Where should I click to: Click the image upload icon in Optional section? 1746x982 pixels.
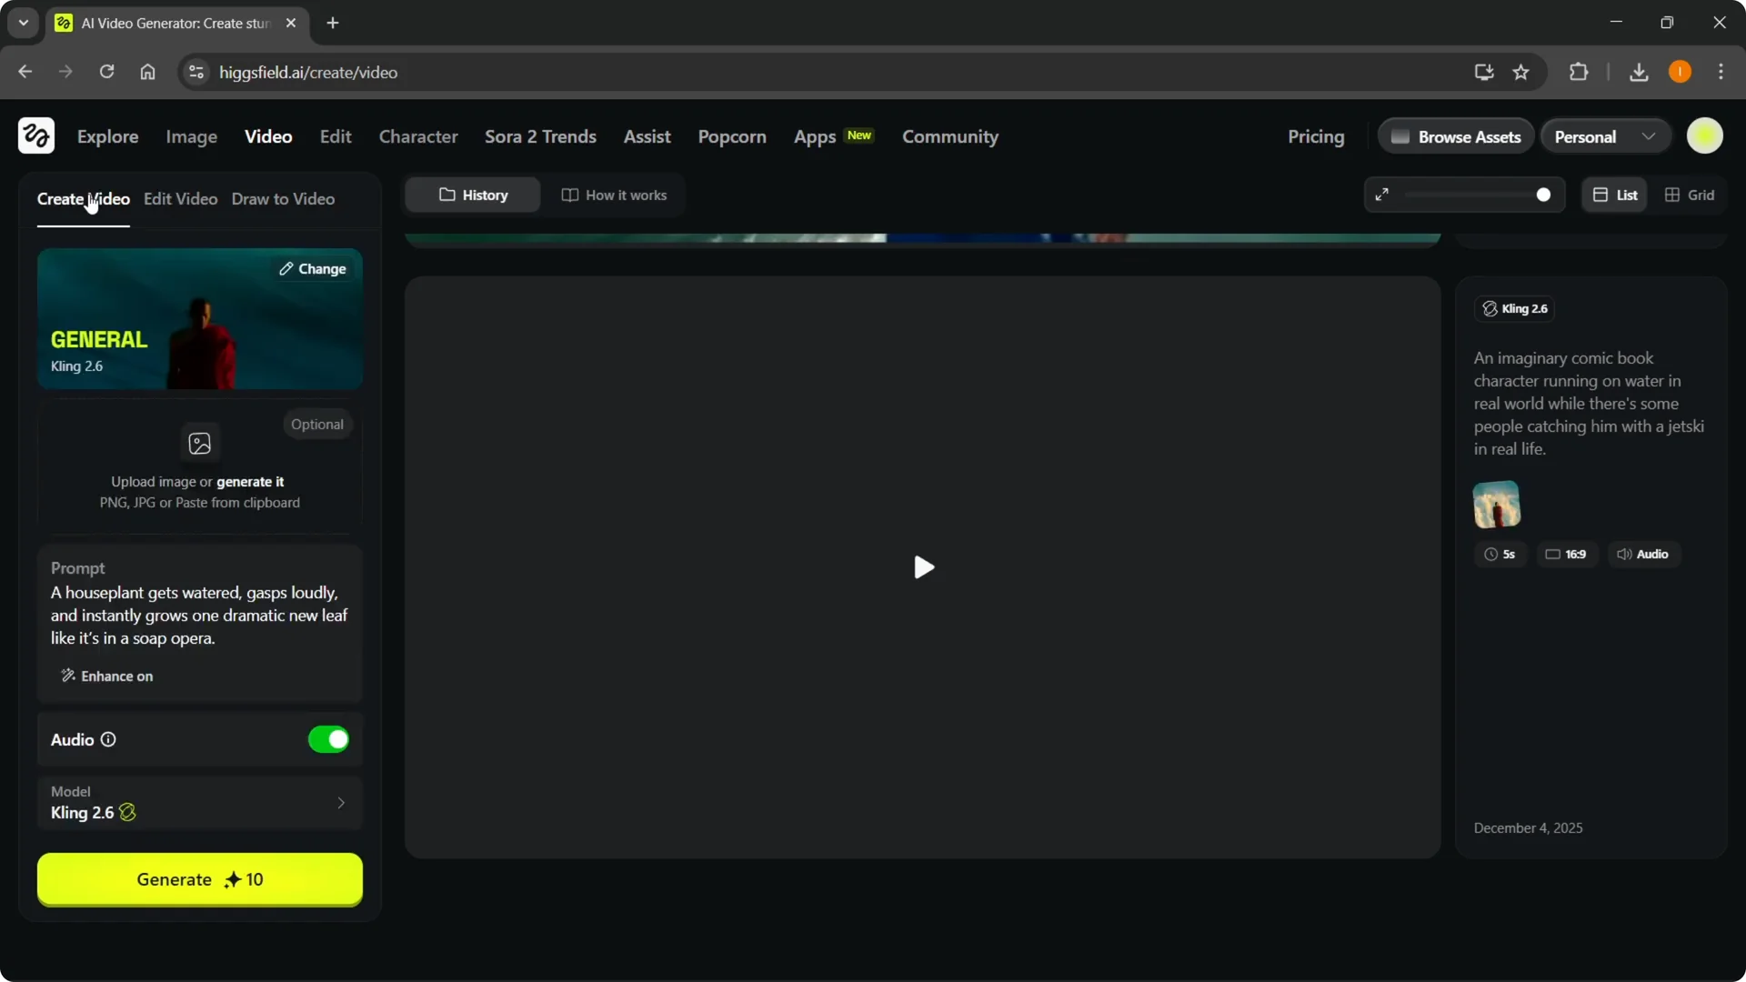click(x=199, y=443)
